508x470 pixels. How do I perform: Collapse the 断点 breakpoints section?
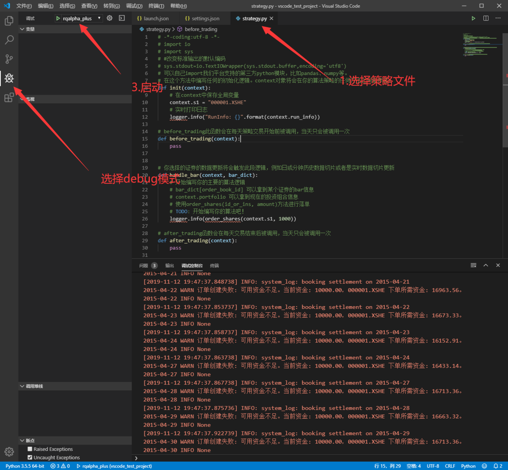75,441
